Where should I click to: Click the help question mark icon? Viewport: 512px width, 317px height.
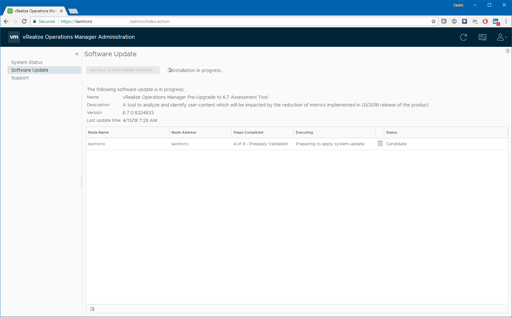507,51
